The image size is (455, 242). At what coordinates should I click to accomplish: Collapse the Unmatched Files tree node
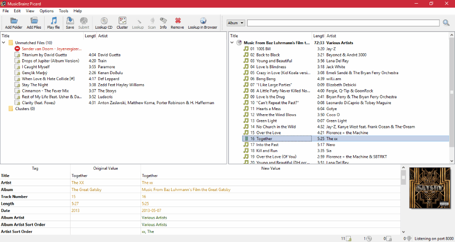pyautogui.click(x=4, y=43)
